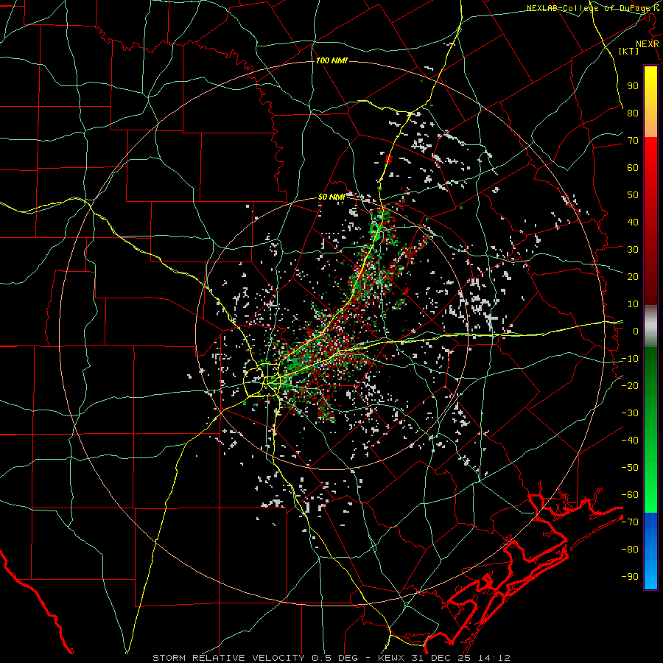Click the 70 value on the velocity scale
Image resolution: width=663 pixels, height=663 pixels.
633,141
